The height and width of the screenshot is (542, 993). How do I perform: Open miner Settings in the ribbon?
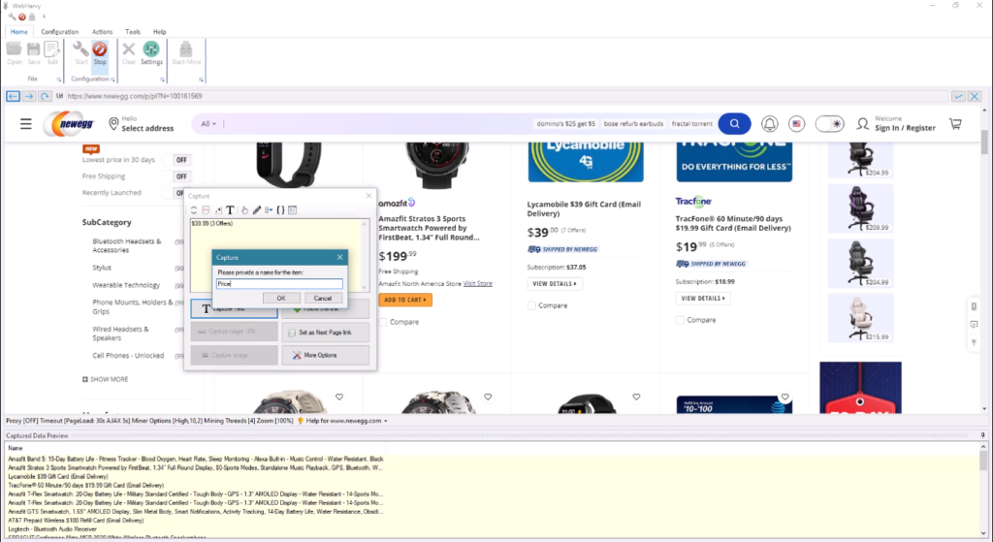(151, 51)
